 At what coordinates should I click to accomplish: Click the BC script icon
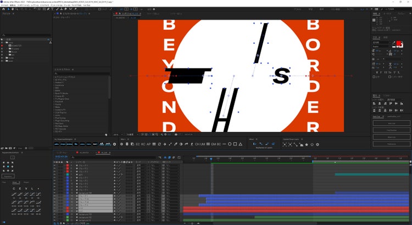tap(219, 144)
